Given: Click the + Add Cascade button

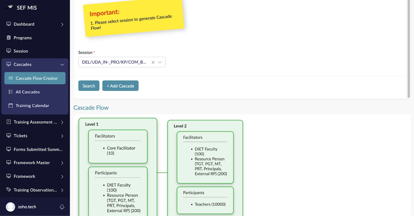Looking at the screenshot, I should click(120, 86).
